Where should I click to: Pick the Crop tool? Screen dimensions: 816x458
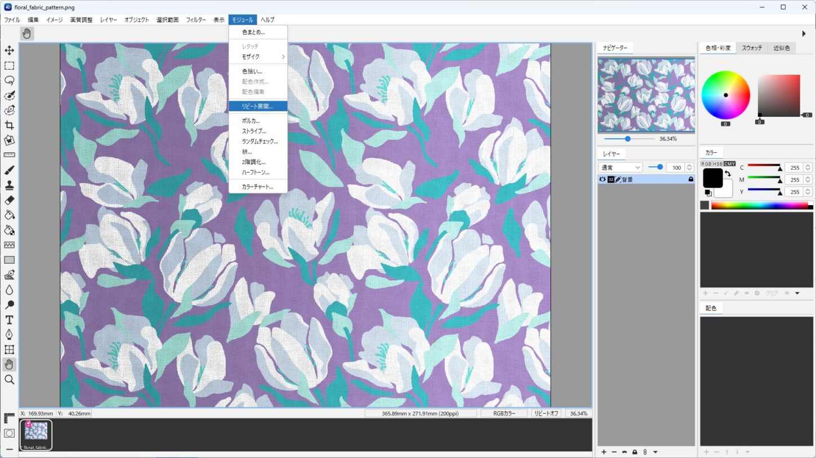[10, 125]
